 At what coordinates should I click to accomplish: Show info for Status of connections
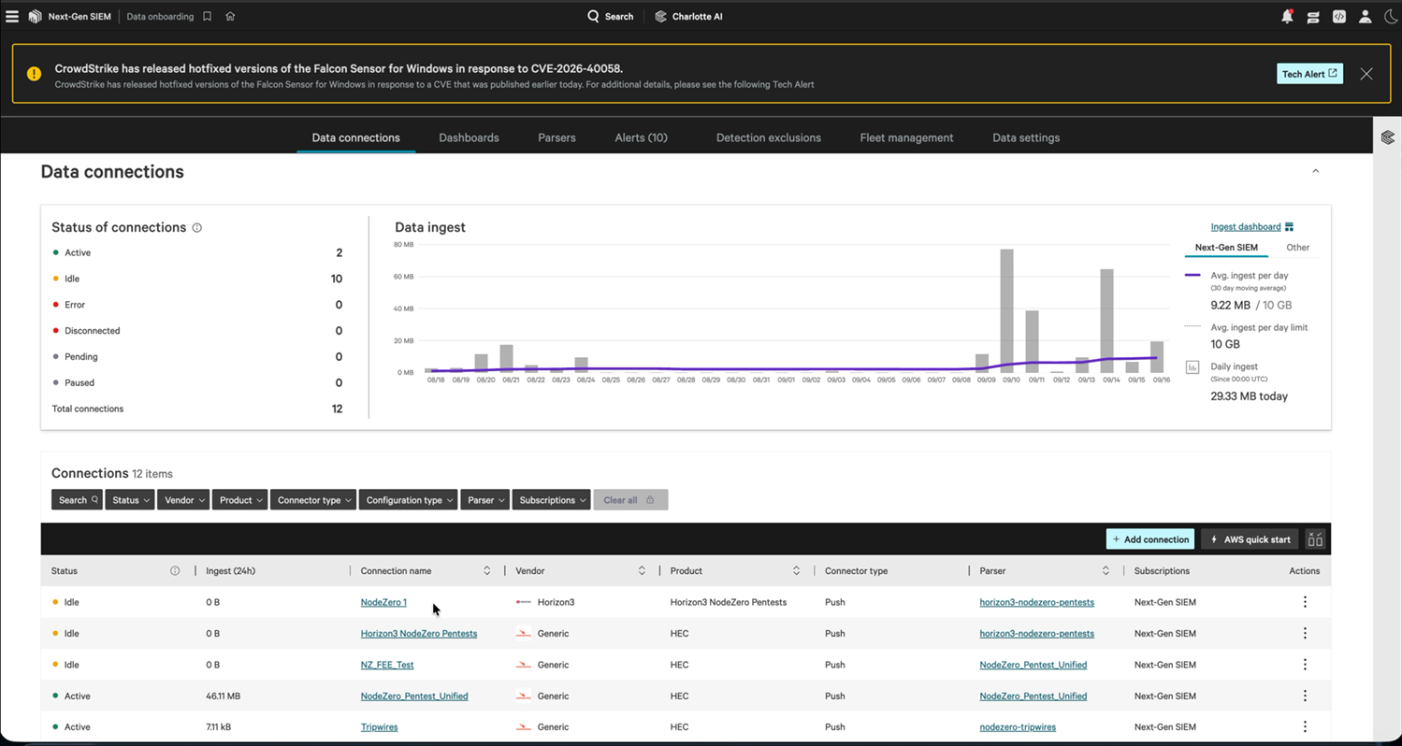(196, 227)
